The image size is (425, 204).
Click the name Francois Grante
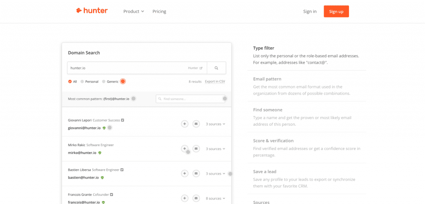coord(80,194)
